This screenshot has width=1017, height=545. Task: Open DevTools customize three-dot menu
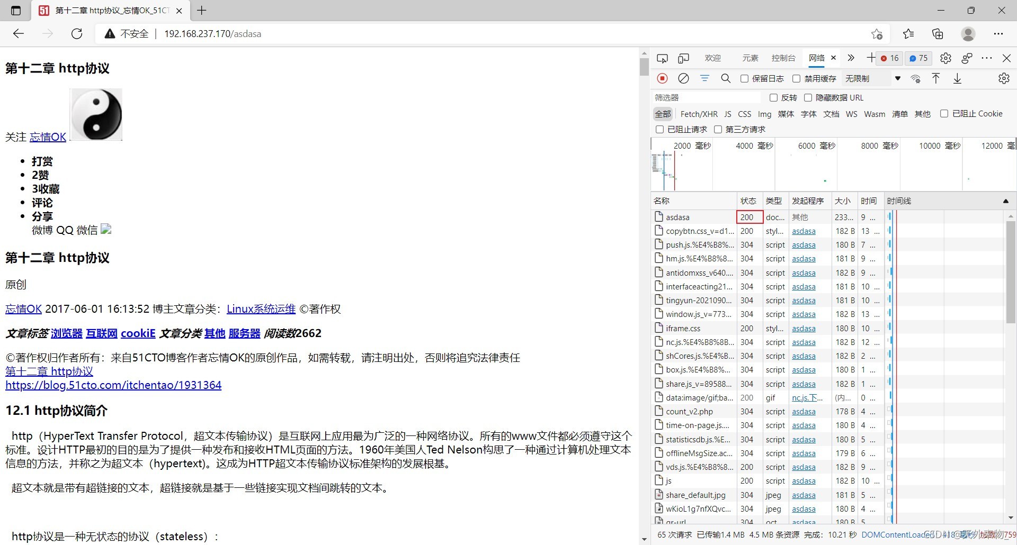pyautogui.click(x=986, y=58)
